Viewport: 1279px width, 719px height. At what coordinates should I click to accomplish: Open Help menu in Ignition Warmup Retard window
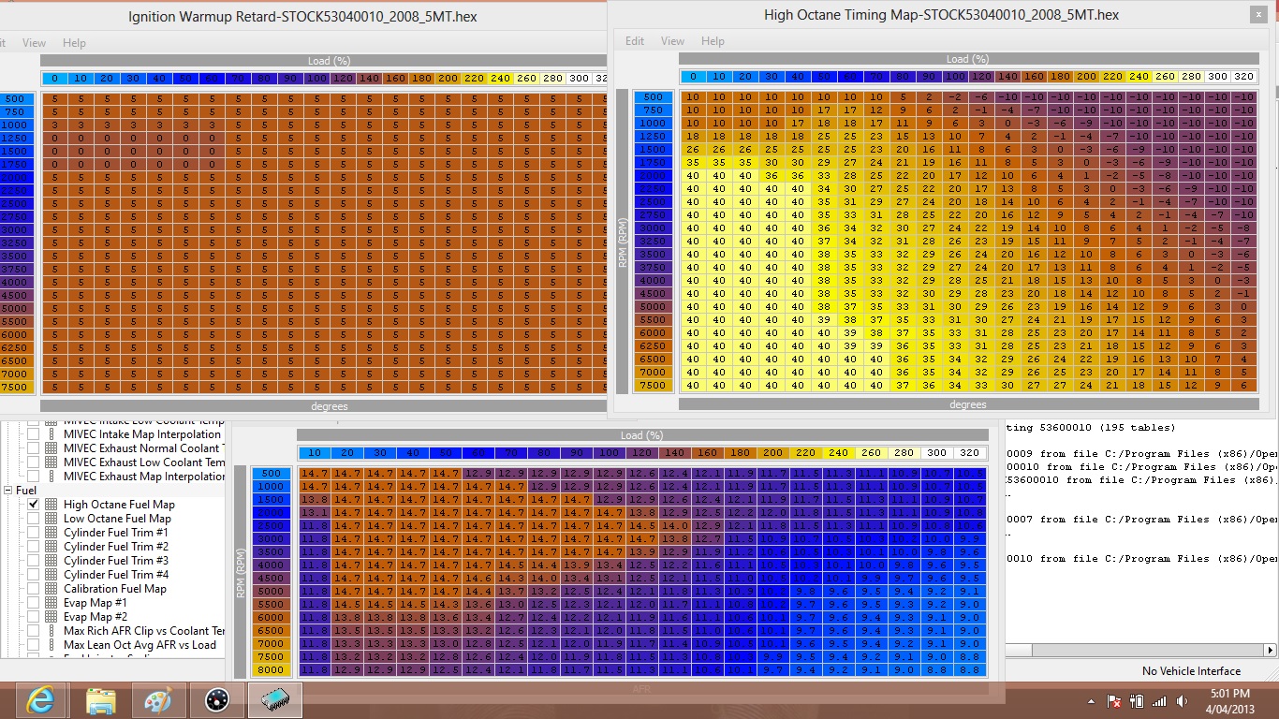click(x=74, y=43)
